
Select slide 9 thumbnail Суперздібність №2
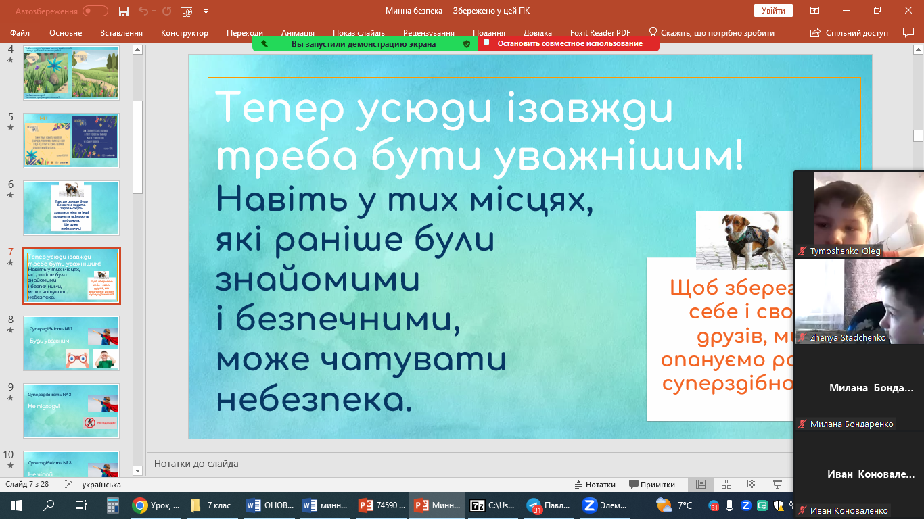(71, 411)
